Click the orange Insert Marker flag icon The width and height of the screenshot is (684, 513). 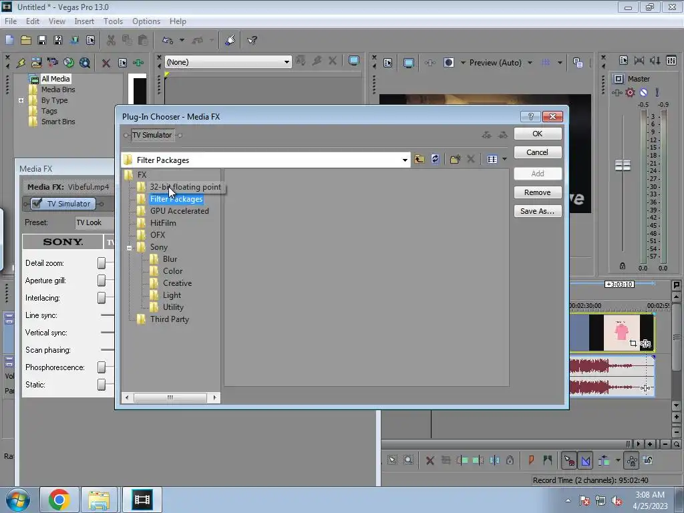tap(531, 460)
